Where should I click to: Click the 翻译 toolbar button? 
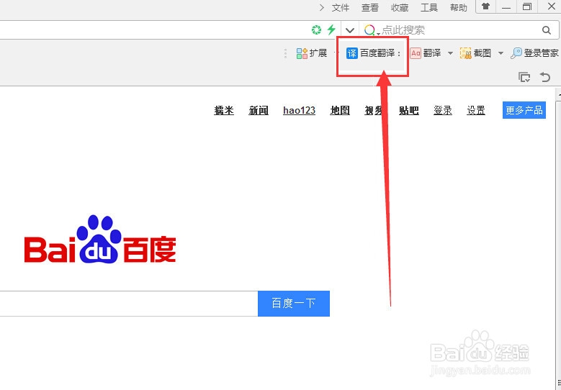[x=426, y=53]
